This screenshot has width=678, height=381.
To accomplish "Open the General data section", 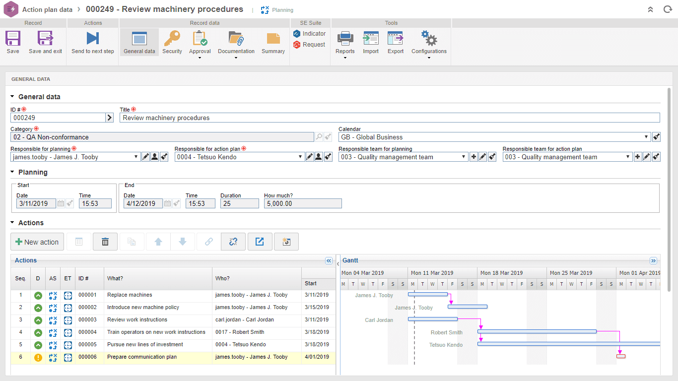I will [x=139, y=42].
